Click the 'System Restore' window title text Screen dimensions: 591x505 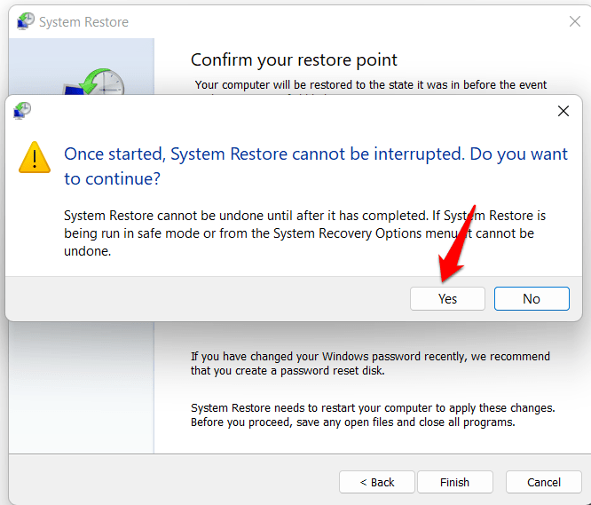(x=83, y=22)
